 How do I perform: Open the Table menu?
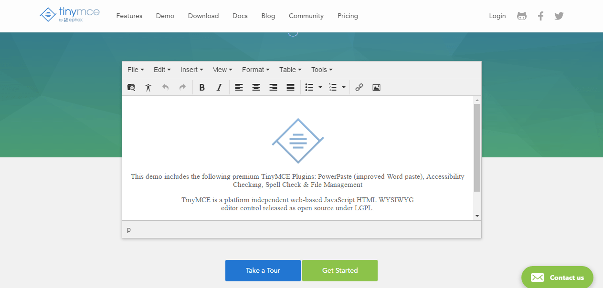coord(290,70)
